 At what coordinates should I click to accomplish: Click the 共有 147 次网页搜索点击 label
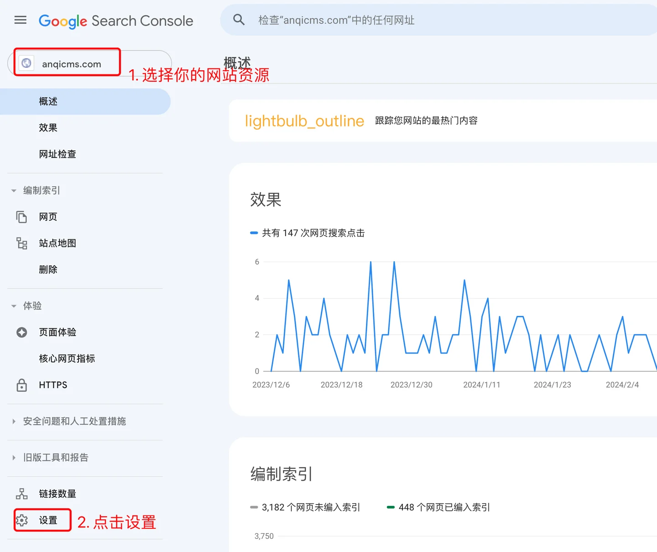coord(313,233)
